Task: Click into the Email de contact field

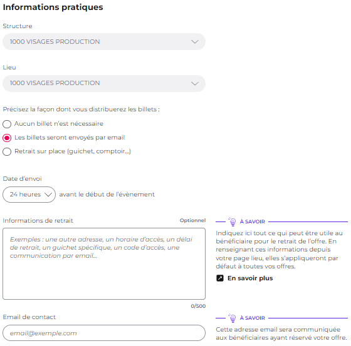Action: click(104, 333)
